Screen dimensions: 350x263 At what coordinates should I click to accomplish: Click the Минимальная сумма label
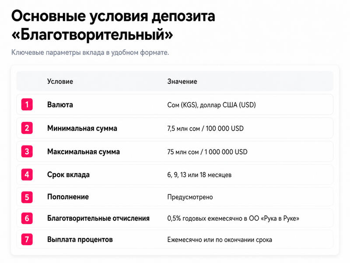[82, 128]
